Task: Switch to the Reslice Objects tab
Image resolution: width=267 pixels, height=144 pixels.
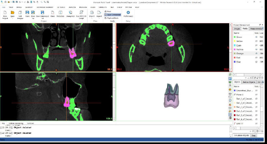Action: point(249,82)
